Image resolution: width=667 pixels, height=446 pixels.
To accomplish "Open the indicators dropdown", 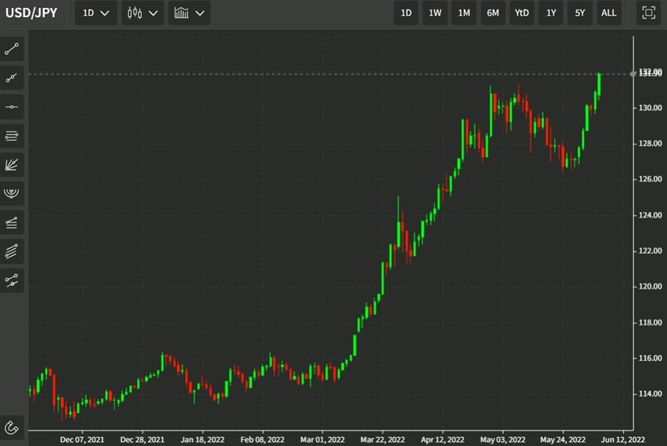I will [189, 13].
